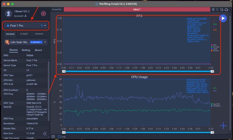Click the CPU Usage range slider right handle
The width and height of the screenshot is (233, 140).
(212, 132)
